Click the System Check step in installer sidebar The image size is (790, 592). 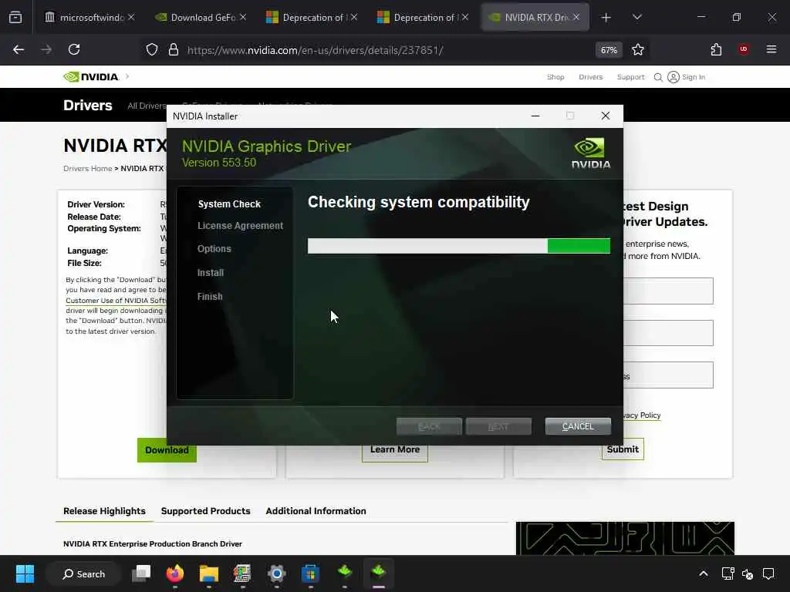[x=229, y=203]
